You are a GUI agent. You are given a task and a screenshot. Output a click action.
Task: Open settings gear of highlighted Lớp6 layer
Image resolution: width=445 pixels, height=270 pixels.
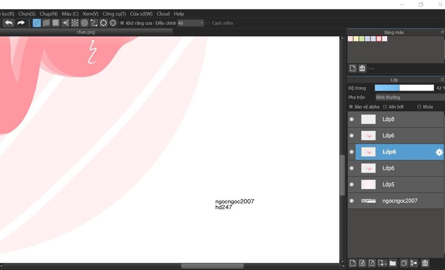tap(439, 152)
